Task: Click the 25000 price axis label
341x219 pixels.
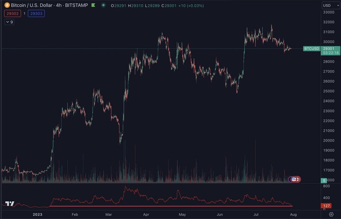Action: (x=329, y=91)
